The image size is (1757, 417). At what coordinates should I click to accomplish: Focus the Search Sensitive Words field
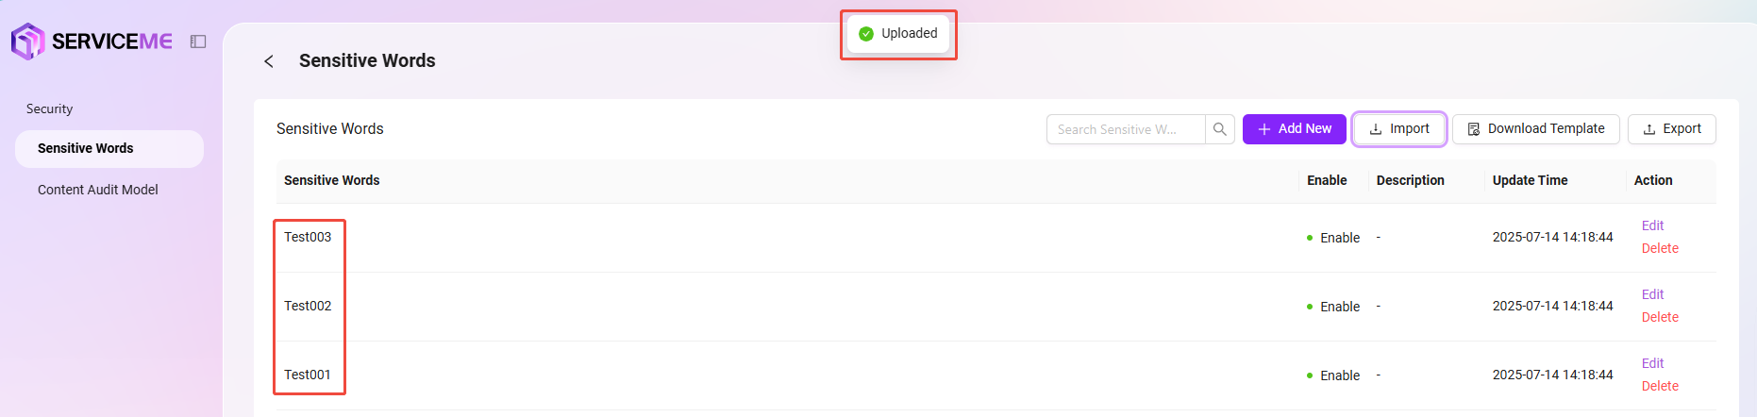[x=1126, y=129]
